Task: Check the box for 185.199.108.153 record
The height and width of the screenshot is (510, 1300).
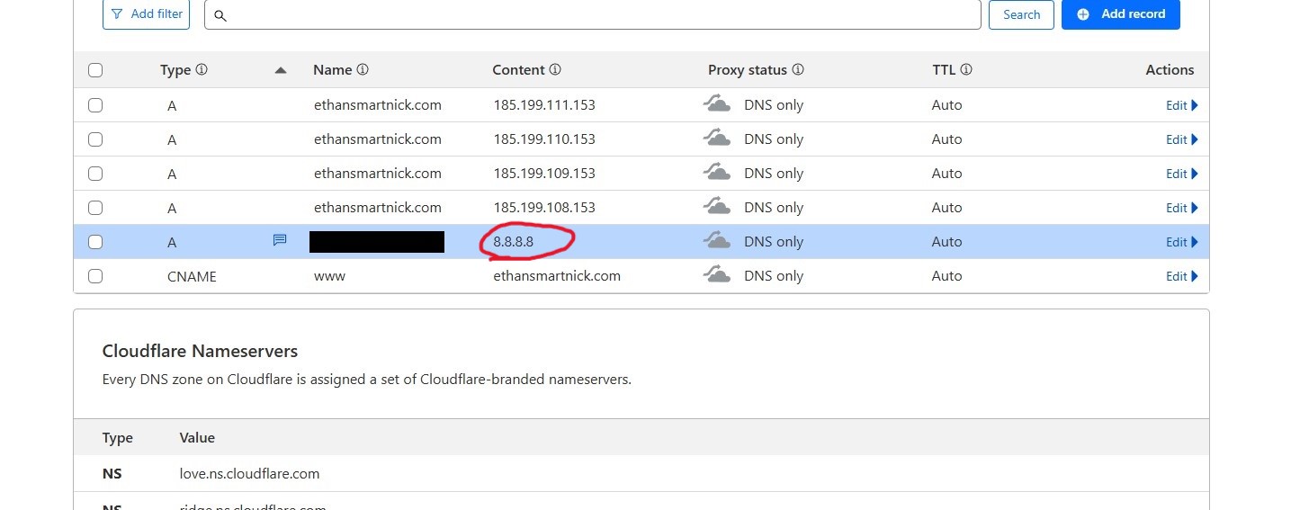Action: pyautogui.click(x=95, y=208)
